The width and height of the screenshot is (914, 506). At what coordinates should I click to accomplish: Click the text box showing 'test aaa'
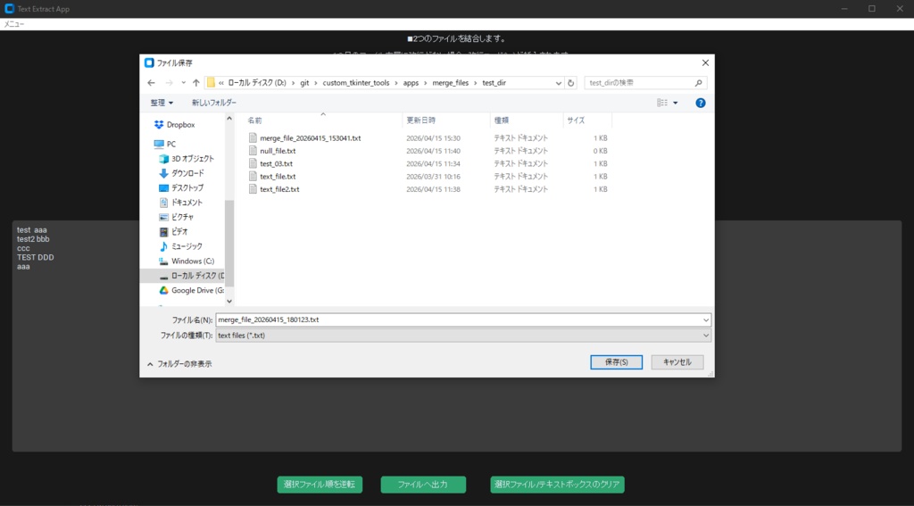coord(457,336)
